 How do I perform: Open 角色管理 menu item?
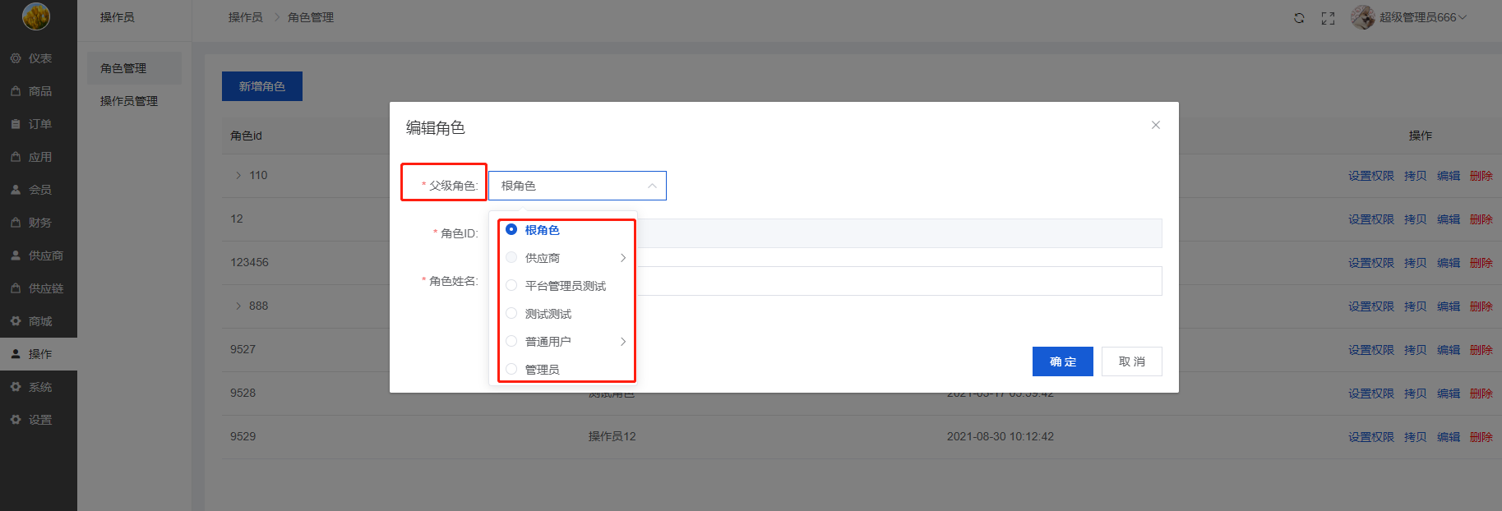[123, 68]
